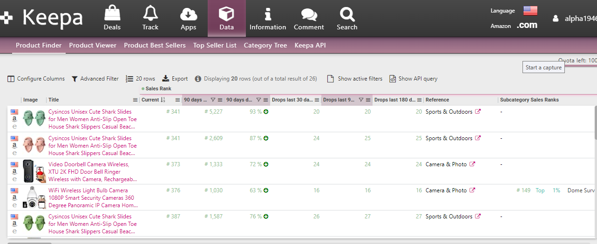Open Configure Columns
The image size is (597, 244).
point(36,79)
